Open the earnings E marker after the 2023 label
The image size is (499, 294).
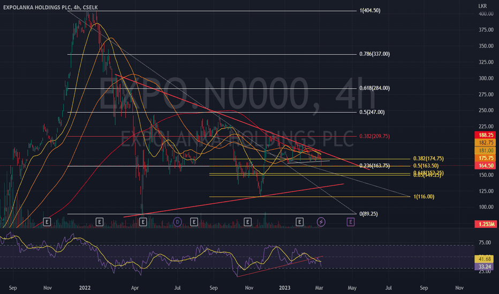pos(299,222)
